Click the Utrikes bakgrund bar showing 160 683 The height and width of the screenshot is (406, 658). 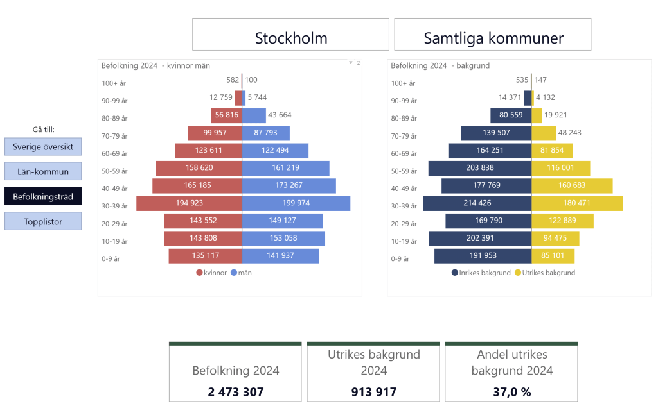[571, 186]
